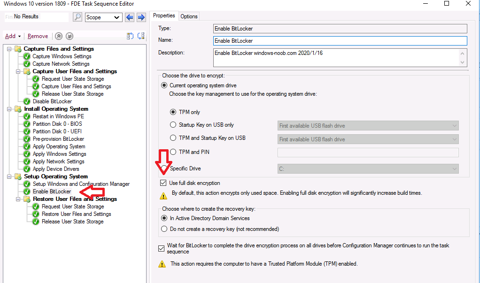Click green check icon of Enable BitLocker step

(27, 191)
